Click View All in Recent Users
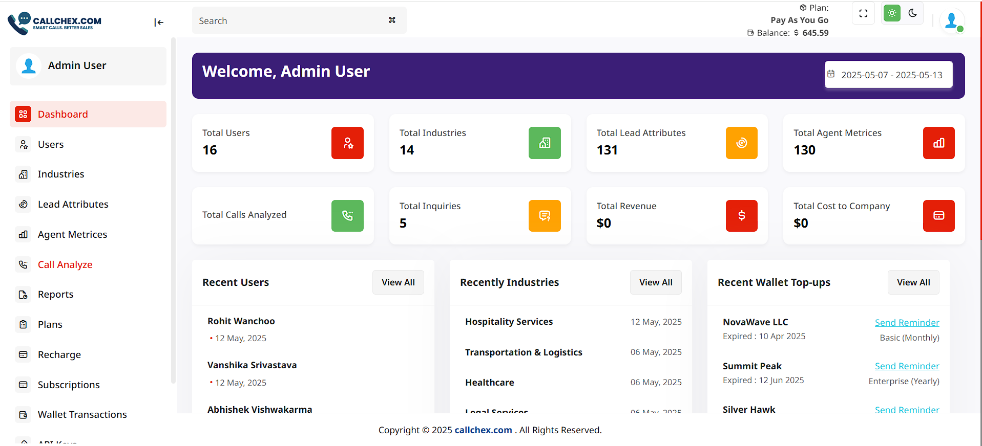Viewport: 982px width, 446px height. point(398,282)
